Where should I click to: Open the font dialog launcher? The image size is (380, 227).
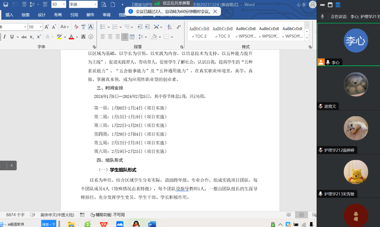pyautogui.click(x=94, y=47)
